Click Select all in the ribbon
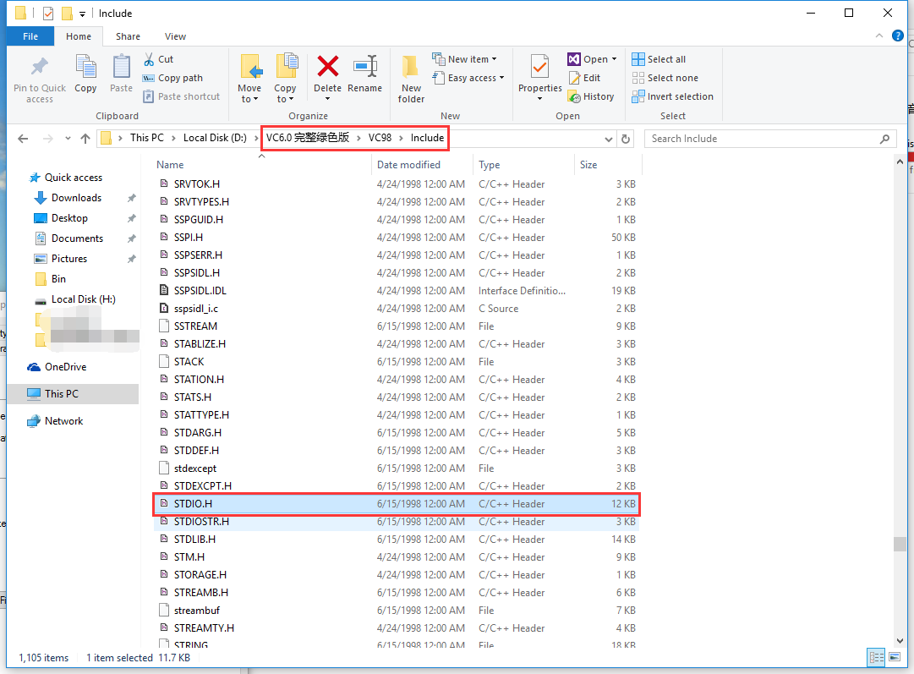Image resolution: width=914 pixels, height=674 pixels. [x=660, y=59]
